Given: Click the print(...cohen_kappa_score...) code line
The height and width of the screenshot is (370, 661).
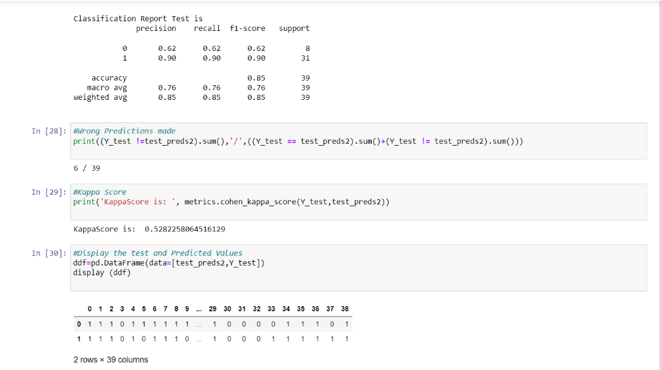Looking at the screenshot, I should click(x=232, y=202).
